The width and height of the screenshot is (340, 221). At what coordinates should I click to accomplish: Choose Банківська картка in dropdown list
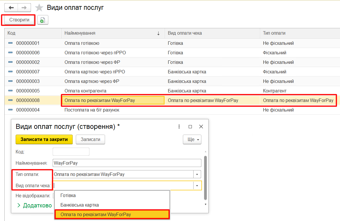click(80, 205)
